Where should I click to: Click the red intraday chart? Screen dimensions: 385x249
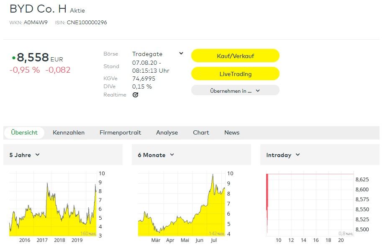[310, 205]
